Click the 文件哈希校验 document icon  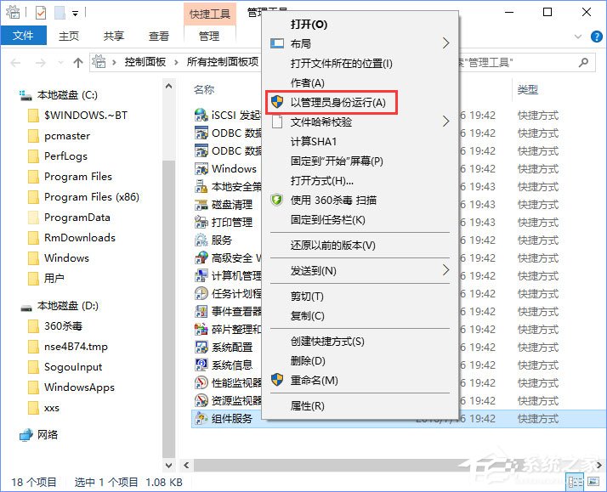click(277, 122)
